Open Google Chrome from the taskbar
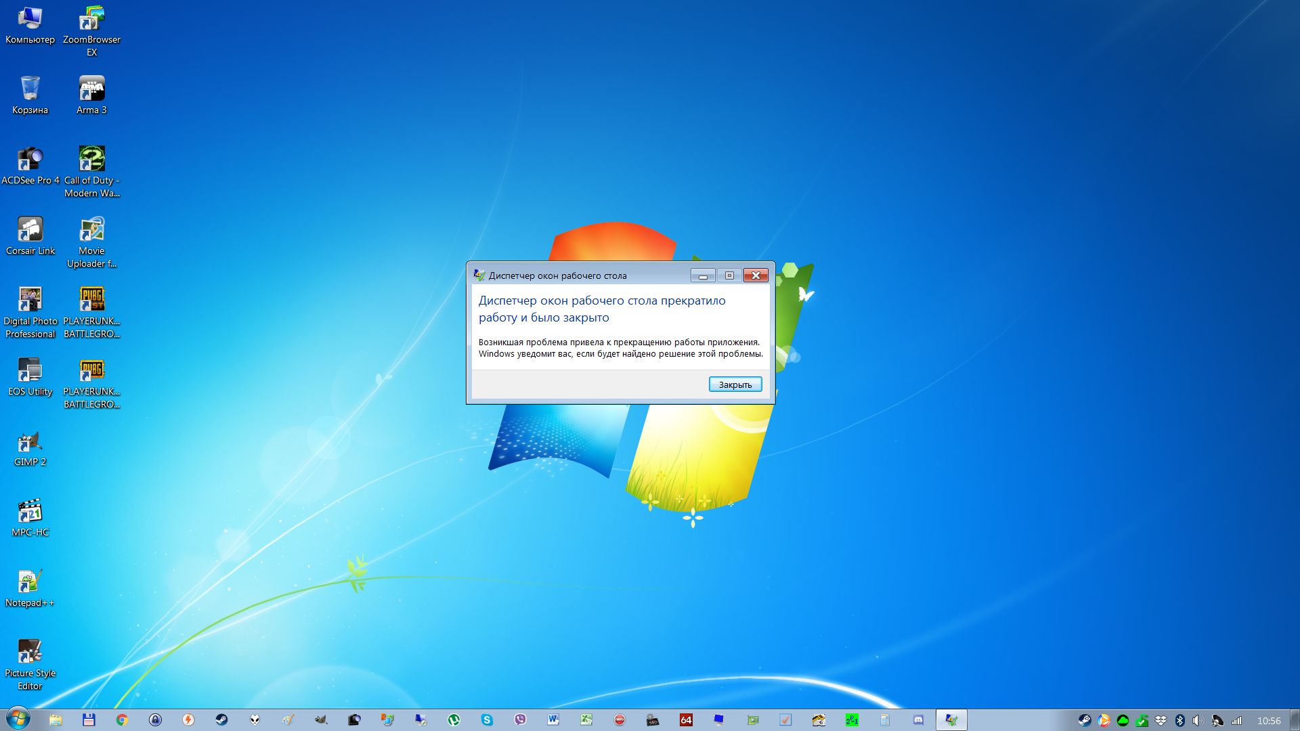Viewport: 1300px width, 731px height. pos(122,719)
